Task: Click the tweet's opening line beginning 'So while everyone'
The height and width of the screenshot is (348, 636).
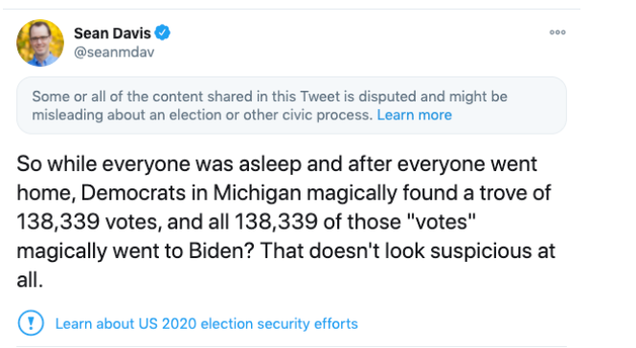Action: tap(277, 164)
